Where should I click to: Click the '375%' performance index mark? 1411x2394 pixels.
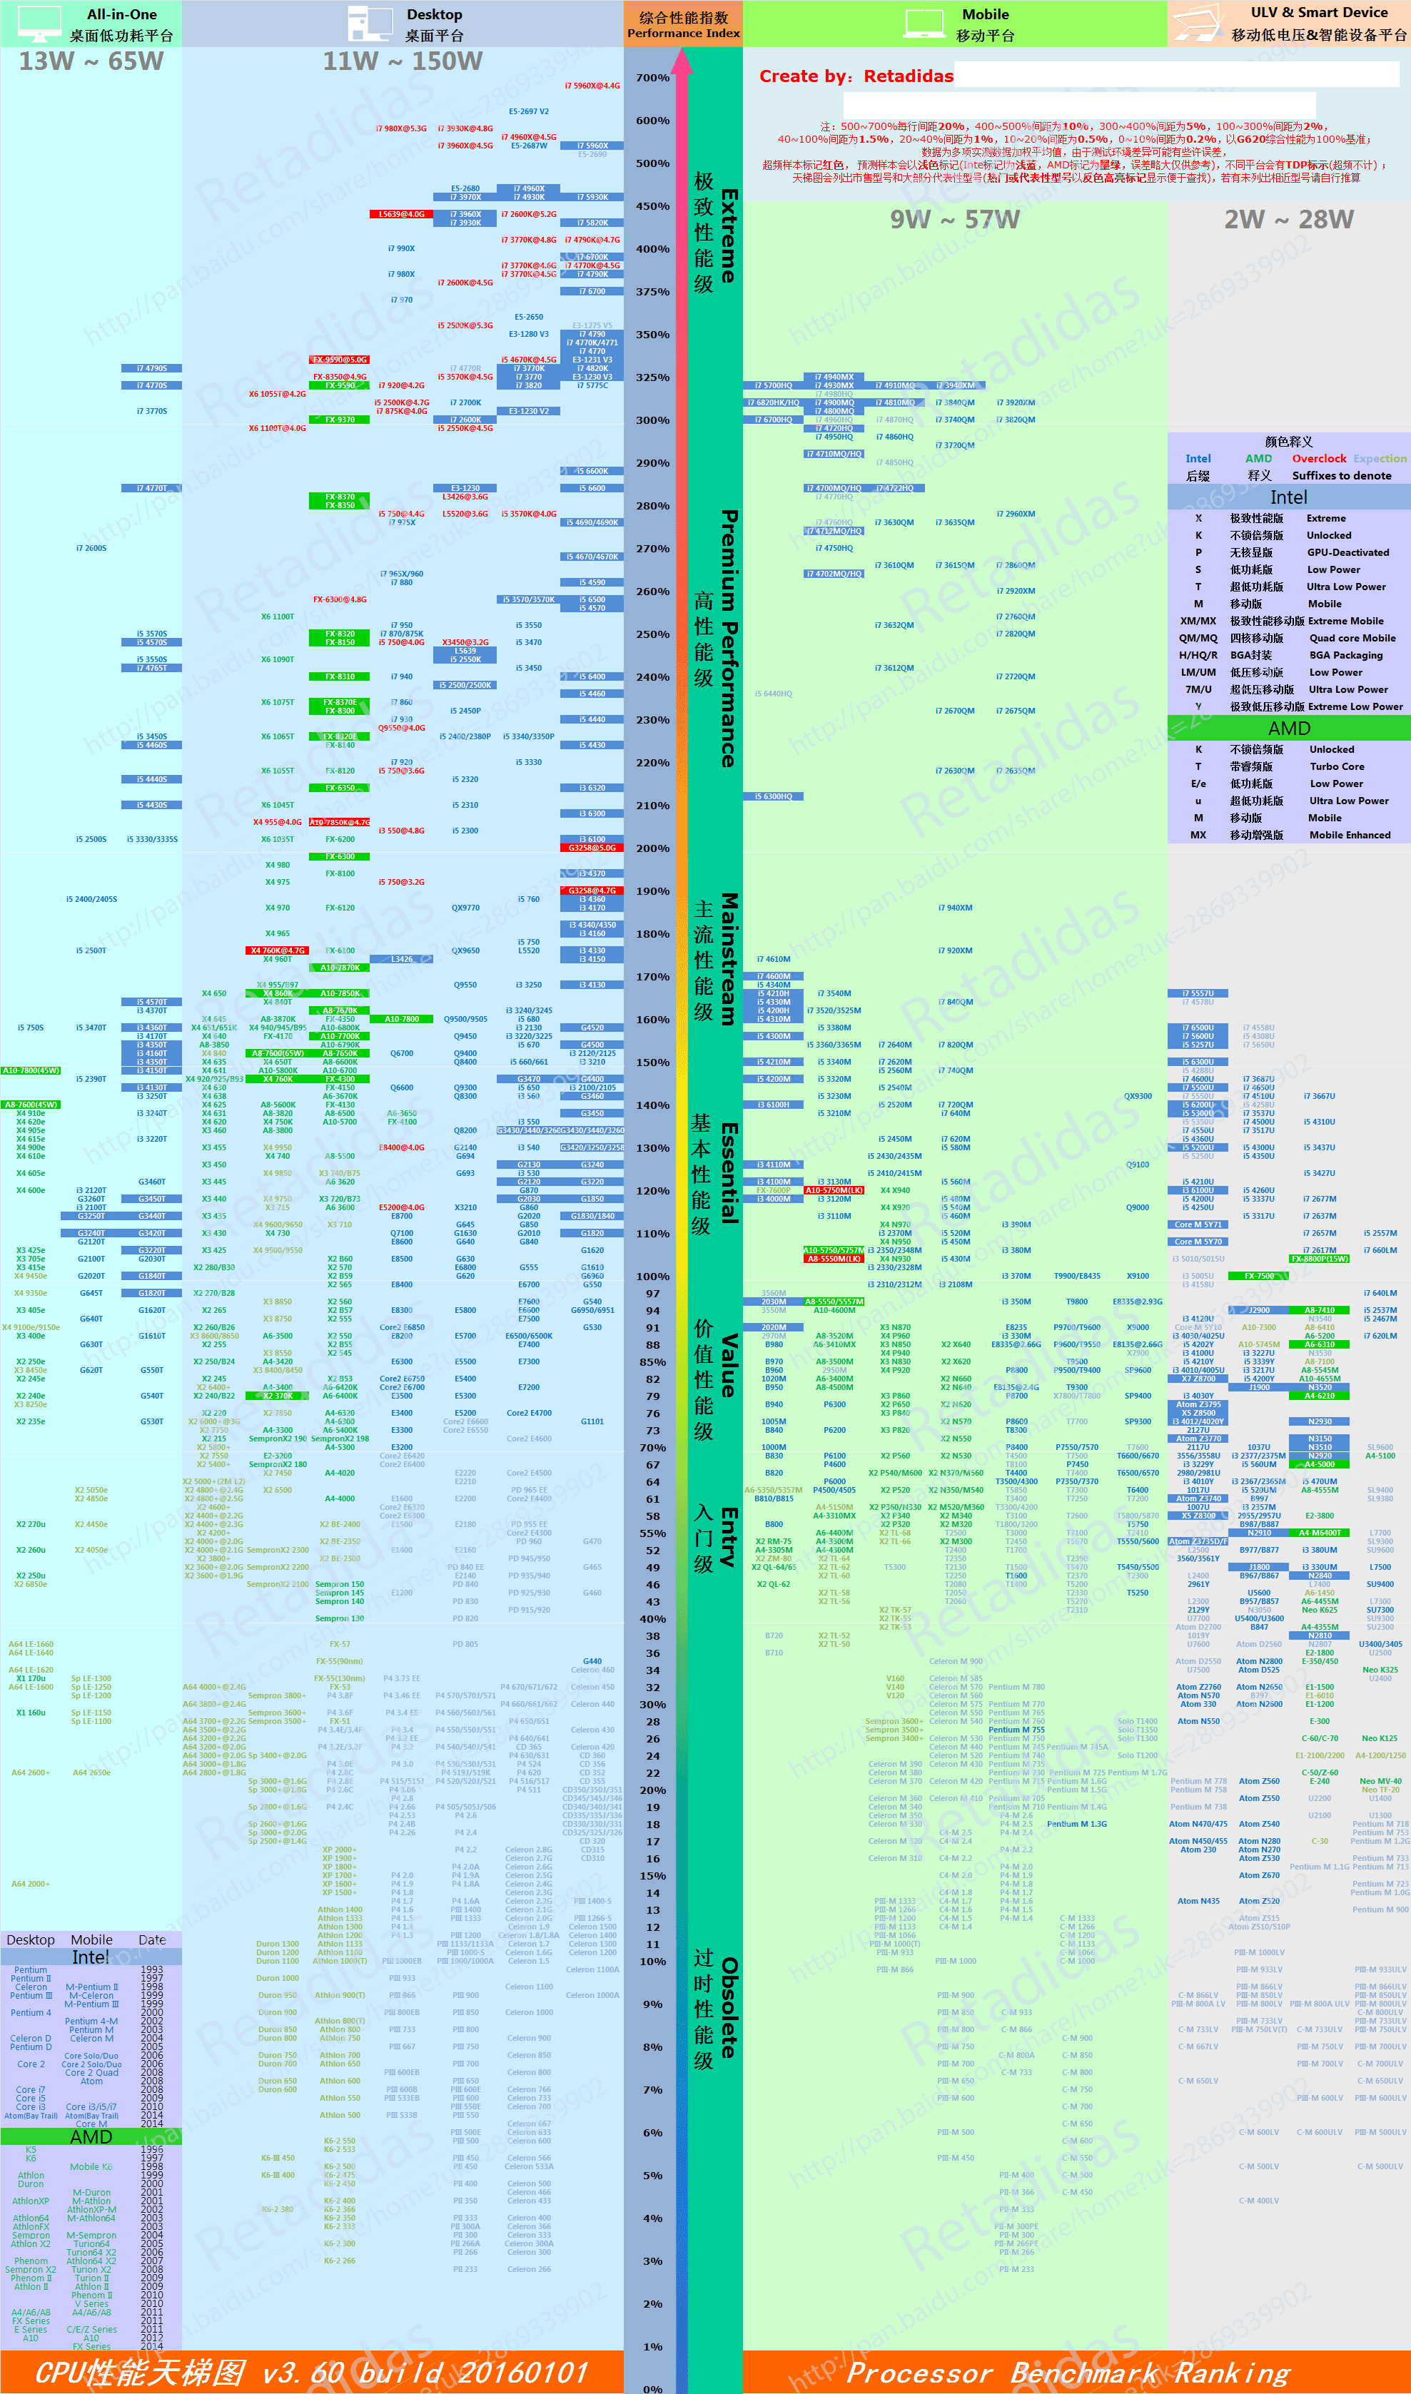pyautogui.click(x=652, y=292)
